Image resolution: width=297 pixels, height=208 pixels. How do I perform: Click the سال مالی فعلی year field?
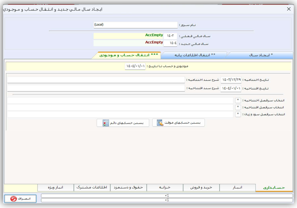click(x=170, y=36)
